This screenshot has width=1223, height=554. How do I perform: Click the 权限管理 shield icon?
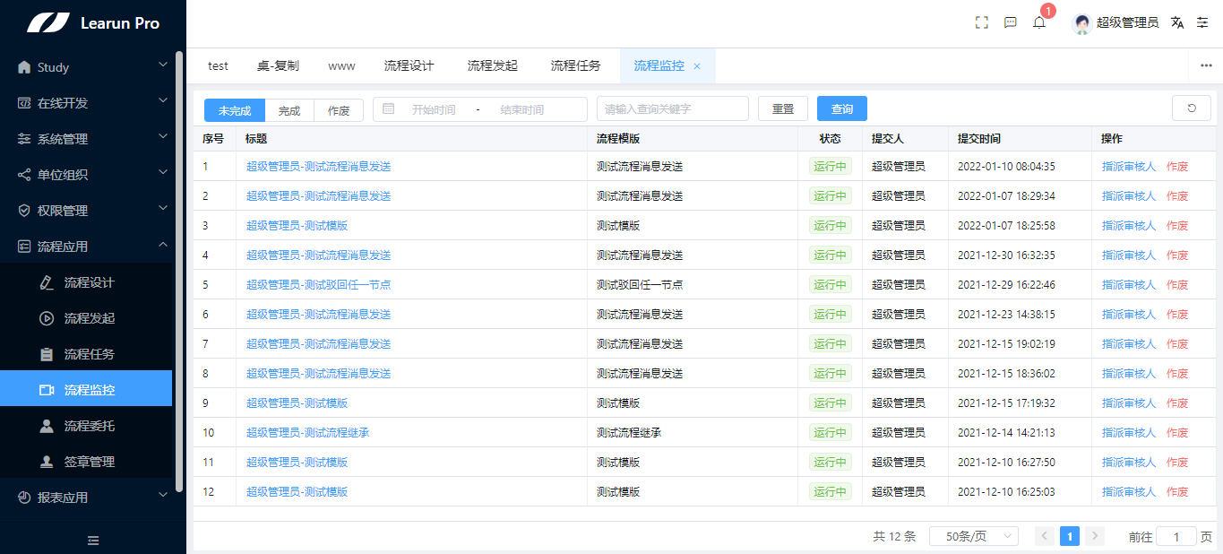coord(24,211)
